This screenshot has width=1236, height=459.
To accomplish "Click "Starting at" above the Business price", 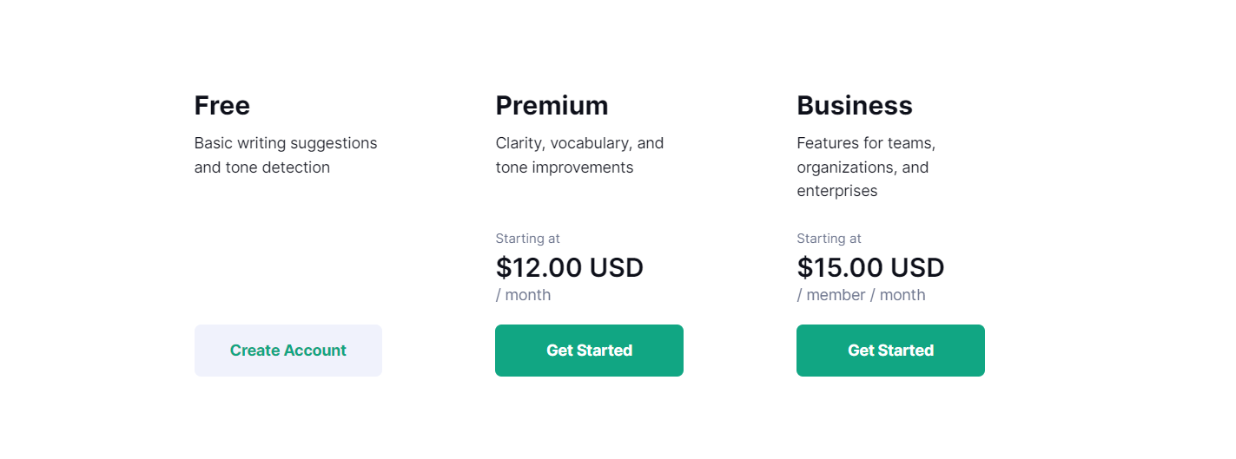I will coord(829,239).
